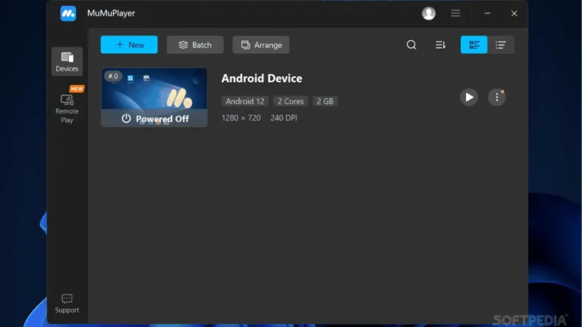582x327 pixels.
Task: Click the 1280 × 720 resolution text
Action: pos(241,118)
